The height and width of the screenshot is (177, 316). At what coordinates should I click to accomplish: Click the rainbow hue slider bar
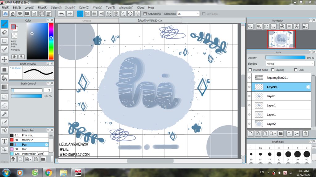[x=51, y=41]
